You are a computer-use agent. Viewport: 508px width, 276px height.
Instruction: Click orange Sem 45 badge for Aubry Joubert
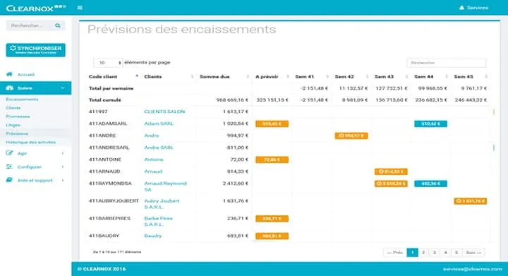click(x=471, y=201)
